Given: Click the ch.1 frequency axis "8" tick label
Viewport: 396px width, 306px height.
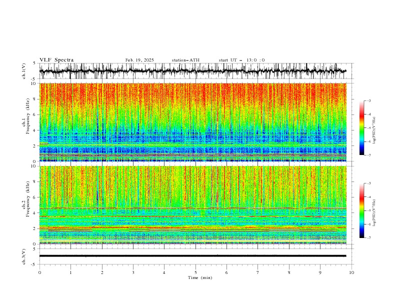Looking at the screenshot, I should [x=35, y=99].
